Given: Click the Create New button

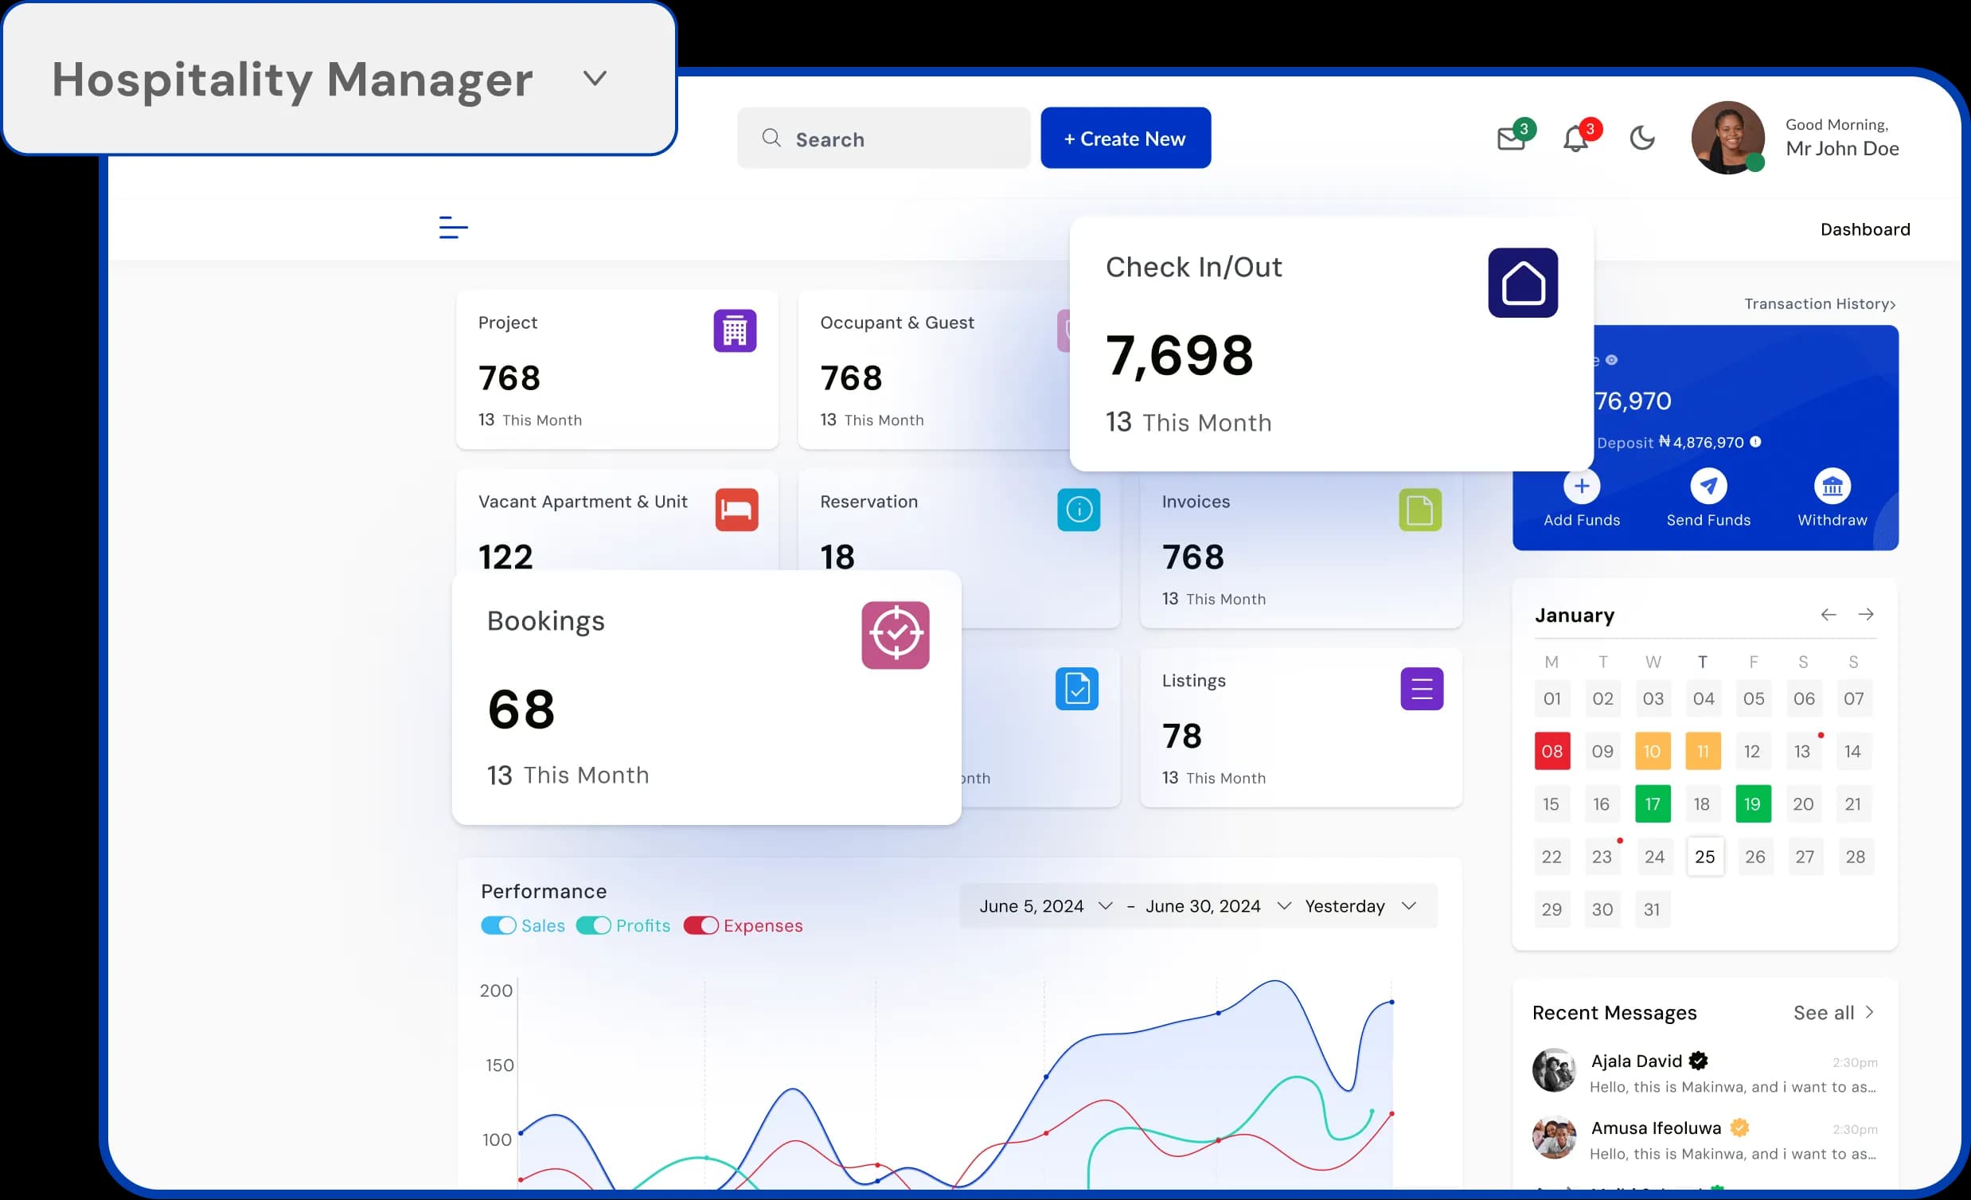Looking at the screenshot, I should click(1125, 139).
